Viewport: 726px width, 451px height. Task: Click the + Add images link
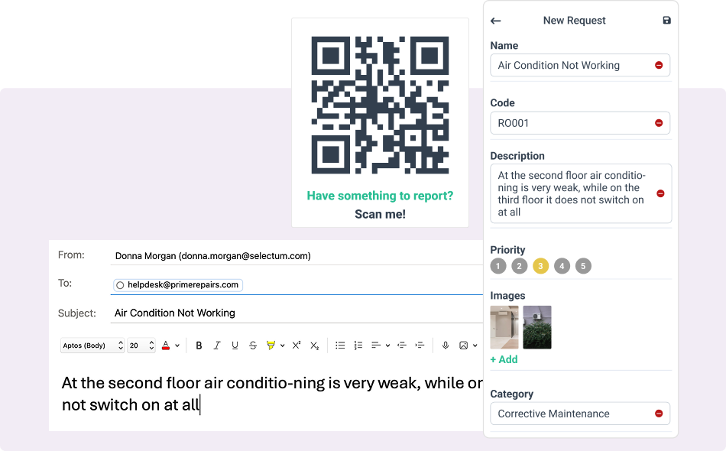coord(504,359)
